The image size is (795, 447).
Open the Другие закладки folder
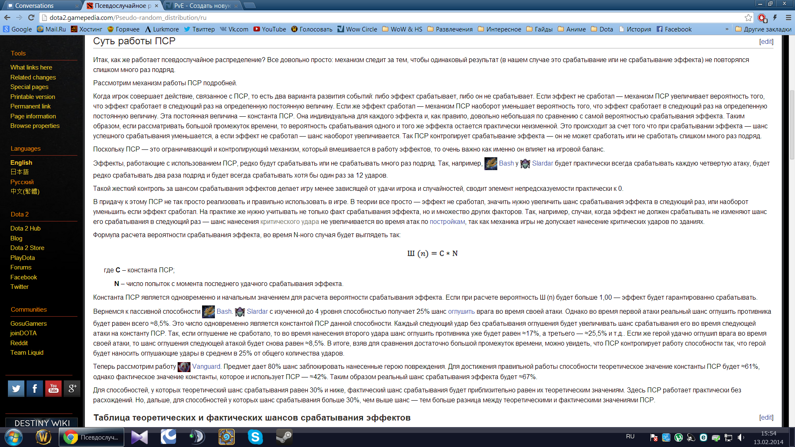click(x=763, y=29)
